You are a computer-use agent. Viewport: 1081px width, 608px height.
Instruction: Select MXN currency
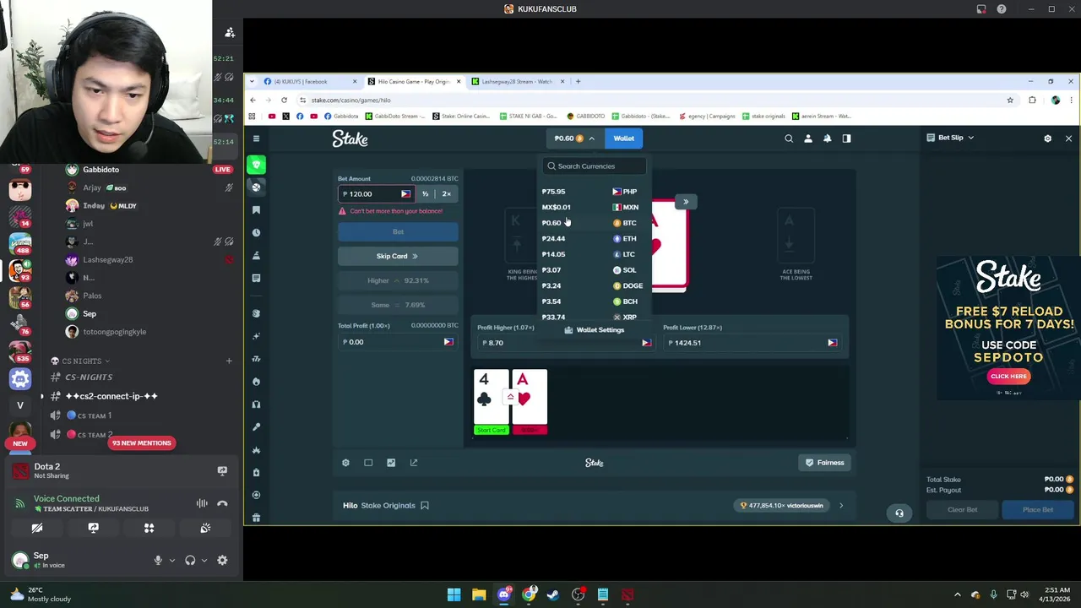click(x=593, y=207)
